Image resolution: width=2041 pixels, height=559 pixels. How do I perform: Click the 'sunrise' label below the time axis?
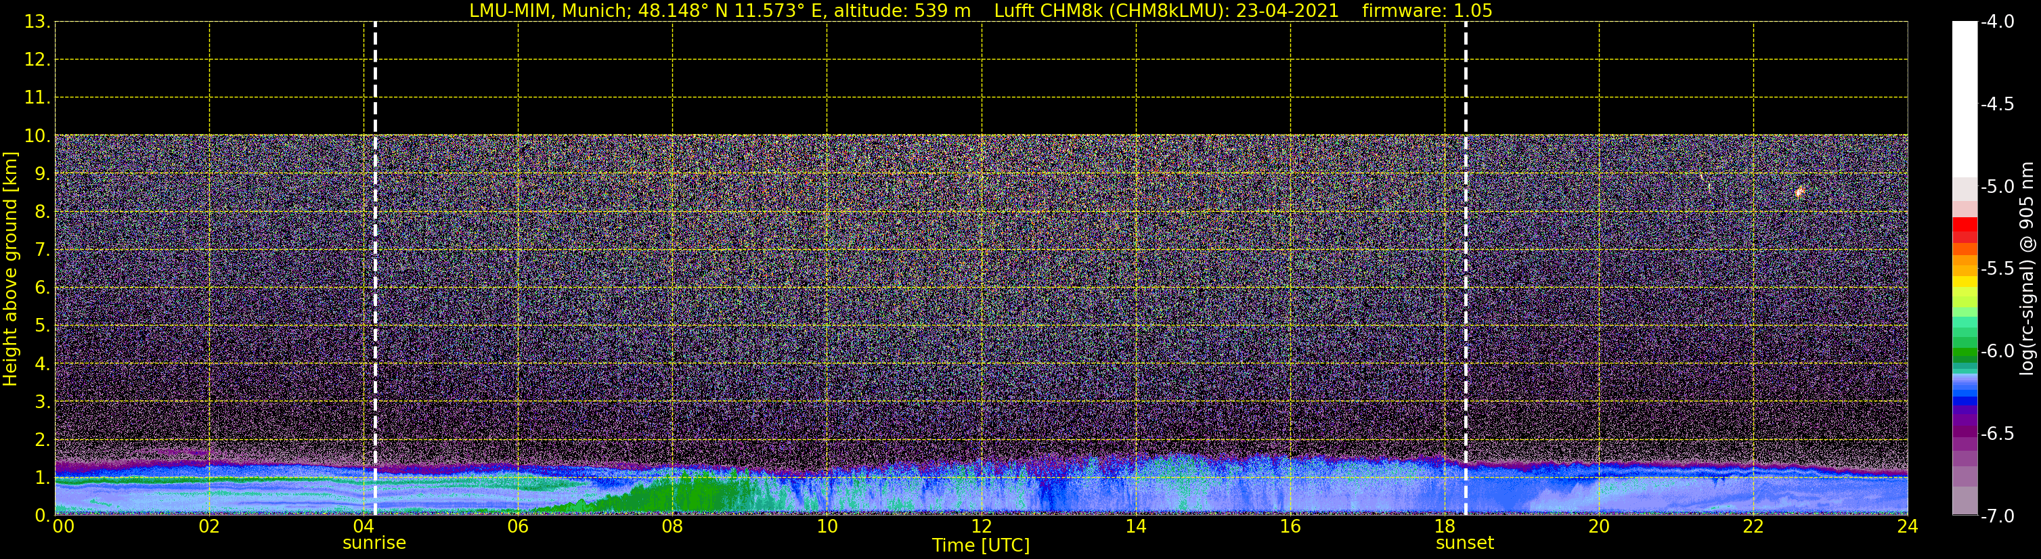click(x=374, y=543)
